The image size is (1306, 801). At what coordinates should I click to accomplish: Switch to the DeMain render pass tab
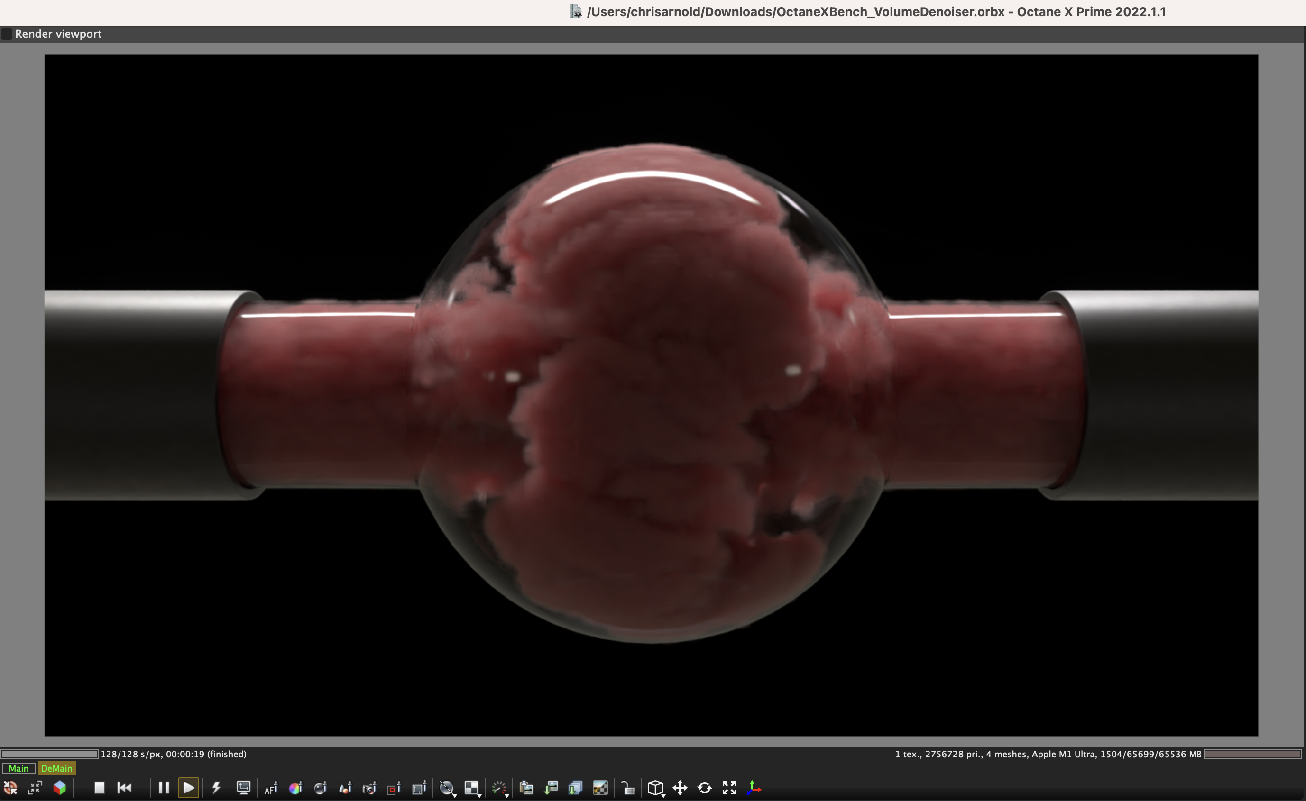56,768
